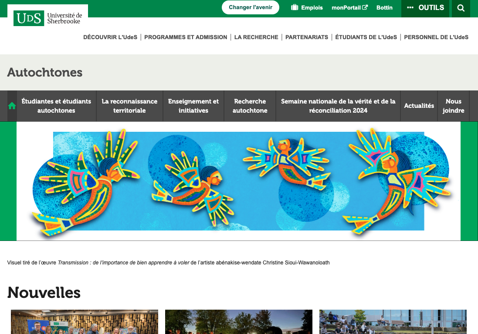Select the Nous joindre tab
478x334 pixels.
pos(453,106)
